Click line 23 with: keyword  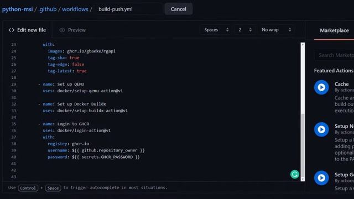(49, 44)
